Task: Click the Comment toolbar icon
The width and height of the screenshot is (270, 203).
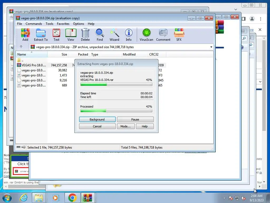Action: tap(163, 35)
